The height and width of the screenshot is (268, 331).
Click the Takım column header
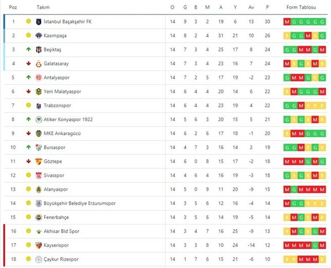(43, 7)
